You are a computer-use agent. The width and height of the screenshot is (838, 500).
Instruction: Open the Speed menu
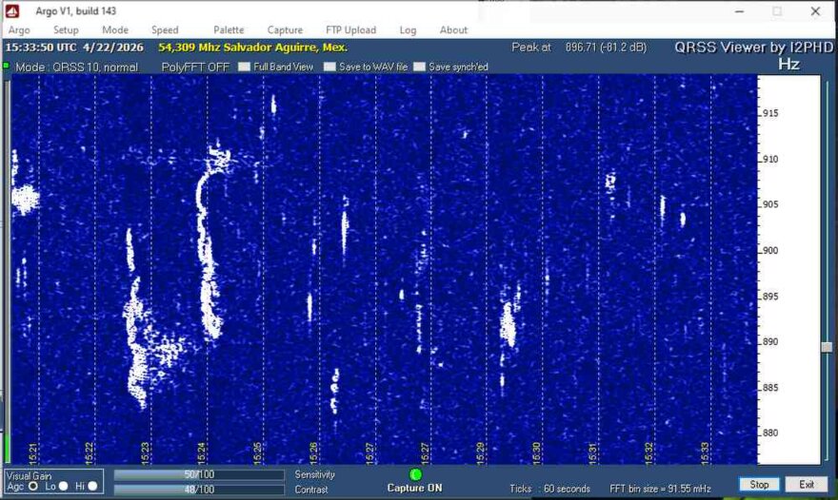pyautogui.click(x=165, y=30)
